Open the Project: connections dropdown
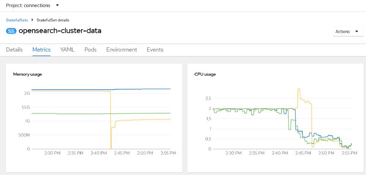Screen dimensions: 366x175 click(32, 5)
